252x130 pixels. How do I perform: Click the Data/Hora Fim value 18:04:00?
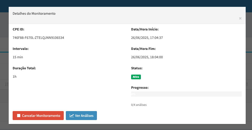(x=147, y=57)
